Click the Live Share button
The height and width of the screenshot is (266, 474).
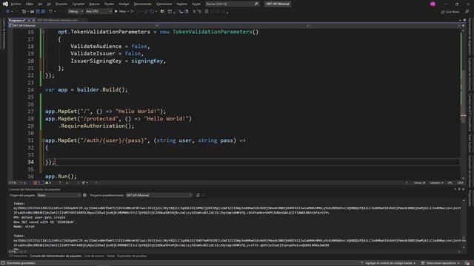[450, 12]
